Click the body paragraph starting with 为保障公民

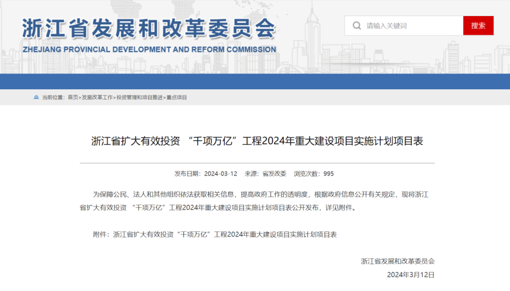tap(255, 201)
